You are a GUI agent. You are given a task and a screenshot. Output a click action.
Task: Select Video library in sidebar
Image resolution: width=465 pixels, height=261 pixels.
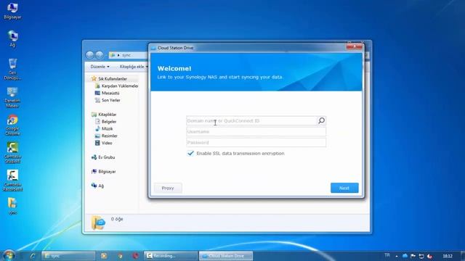click(103, 143)
